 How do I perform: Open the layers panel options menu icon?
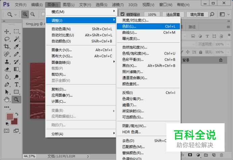tap(228, 27)
